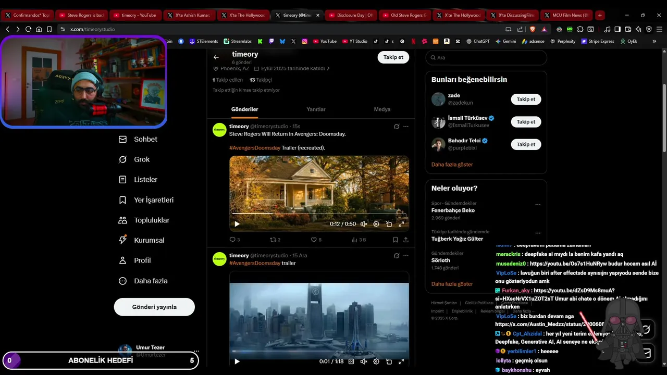This screenshot has height=375, width=667.
Task: Reply to the Steve Rogers post
Action: click(x=234, y=240)
